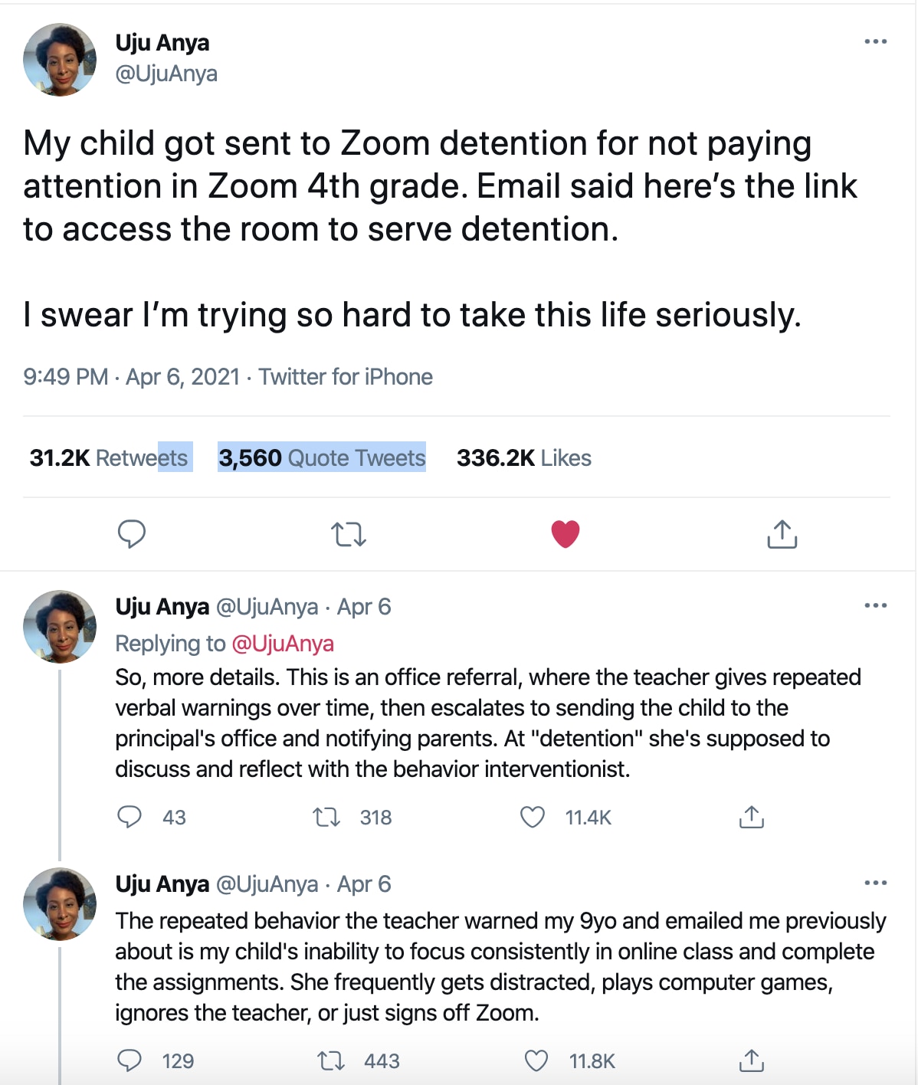Screen dimensions: 918x1085
Task: Open Uju Anya's profile picture on main tweet
Action: 60,59
